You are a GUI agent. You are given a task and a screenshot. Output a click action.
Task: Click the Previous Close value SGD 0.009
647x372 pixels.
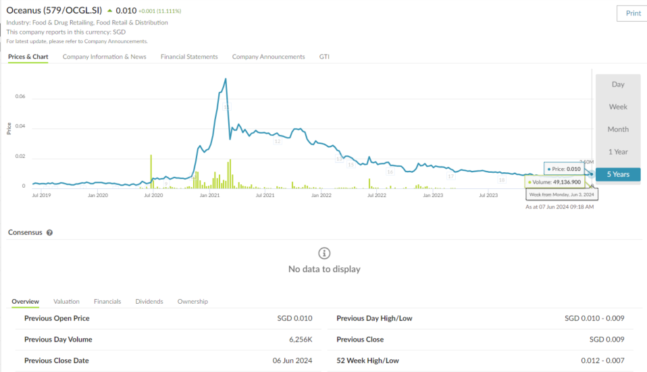click(606, 340)
